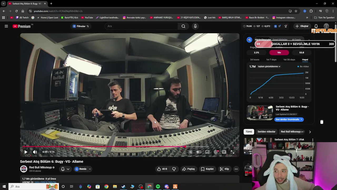Start voice search with microphone icon

(x=195, y=26)
